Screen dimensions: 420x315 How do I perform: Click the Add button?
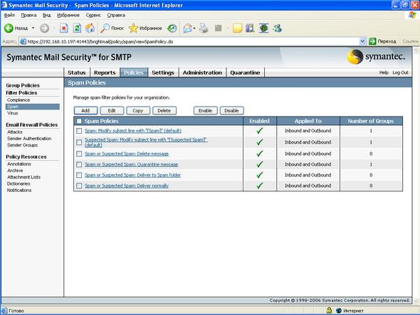(x=85, y=110)
